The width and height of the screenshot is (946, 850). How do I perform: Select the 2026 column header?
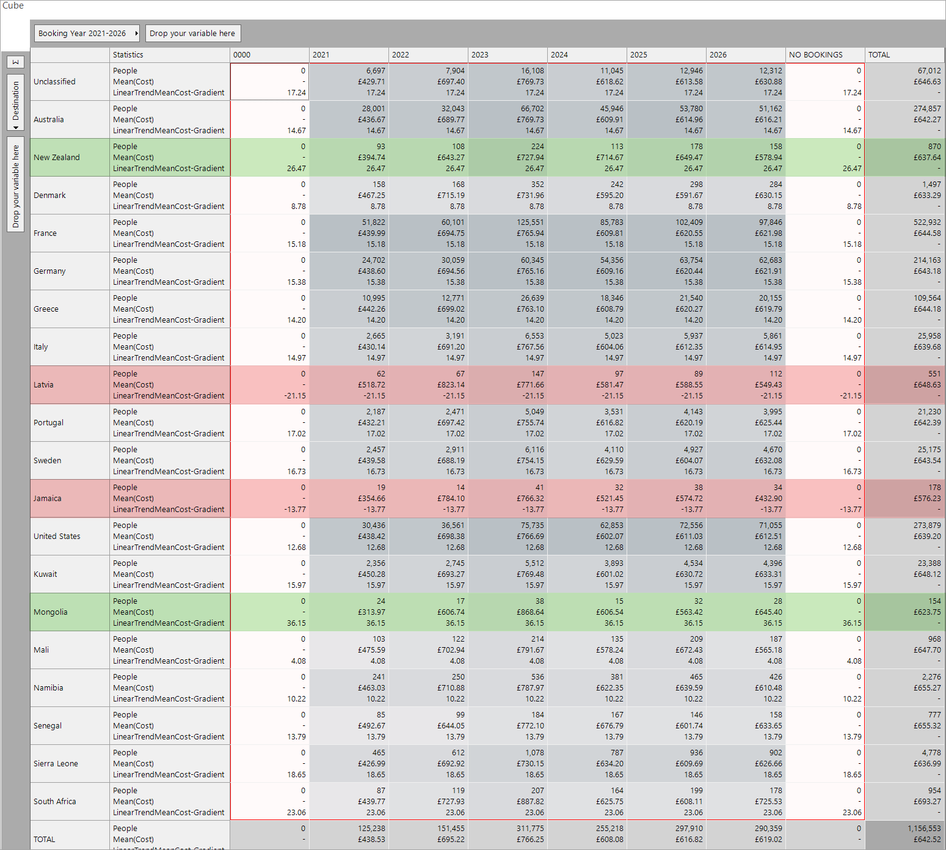click(x=745, y=55)
